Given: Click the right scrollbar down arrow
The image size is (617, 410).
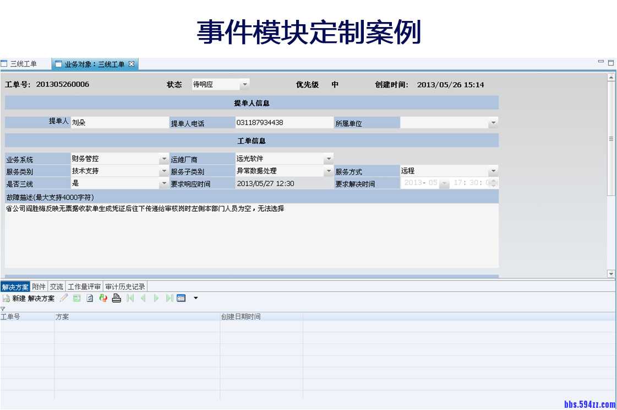Looking at the screenshot, I should [611, 273].
